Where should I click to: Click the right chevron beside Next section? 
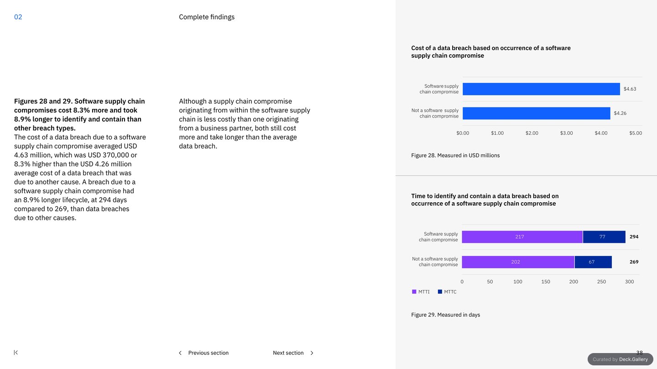point(312,353)
